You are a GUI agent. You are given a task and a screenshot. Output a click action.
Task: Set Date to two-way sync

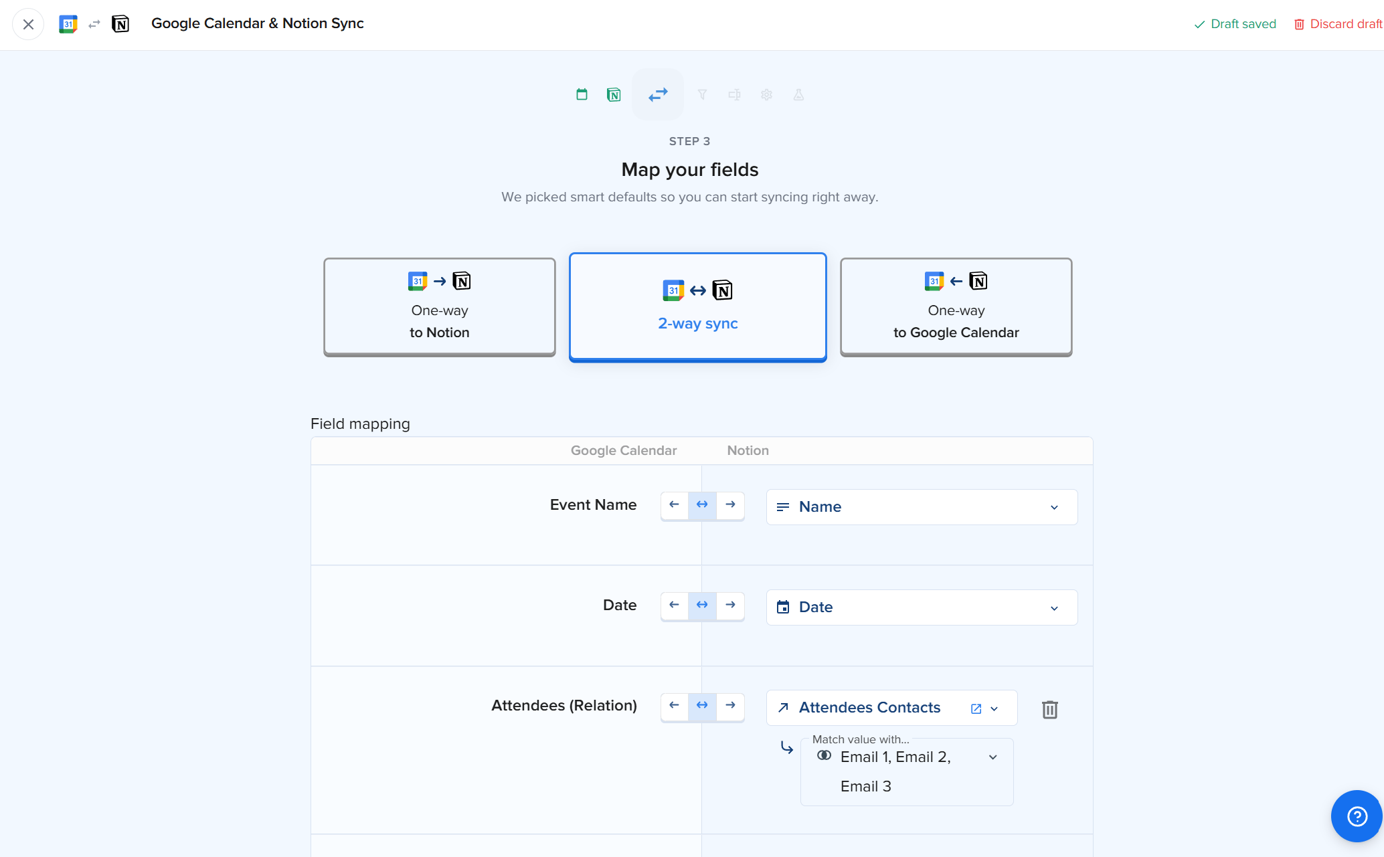pos(702,605)
